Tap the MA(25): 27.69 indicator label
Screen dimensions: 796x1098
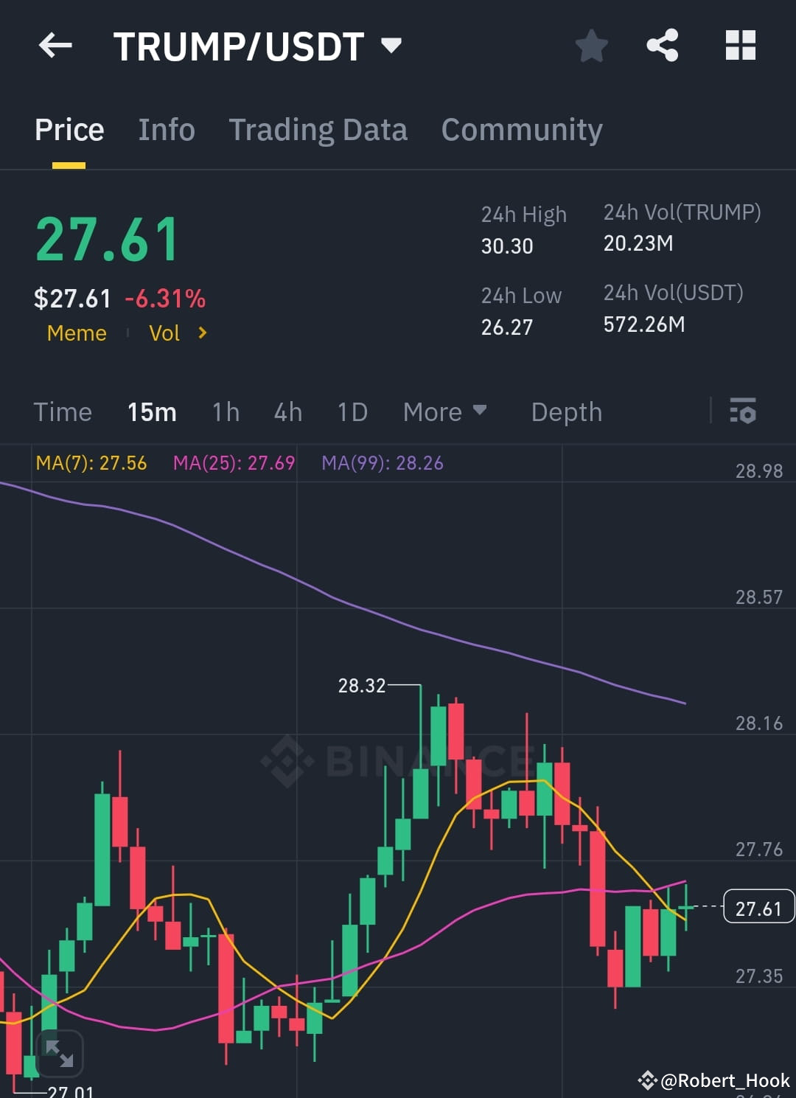(x=234, y=463)
